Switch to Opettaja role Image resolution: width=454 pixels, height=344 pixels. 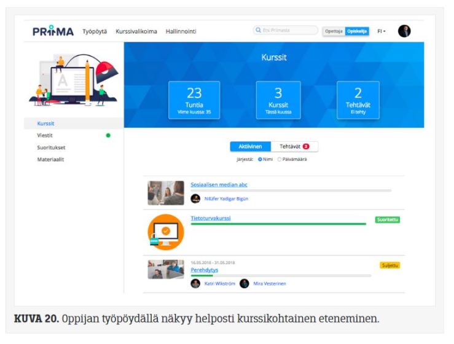334,31
